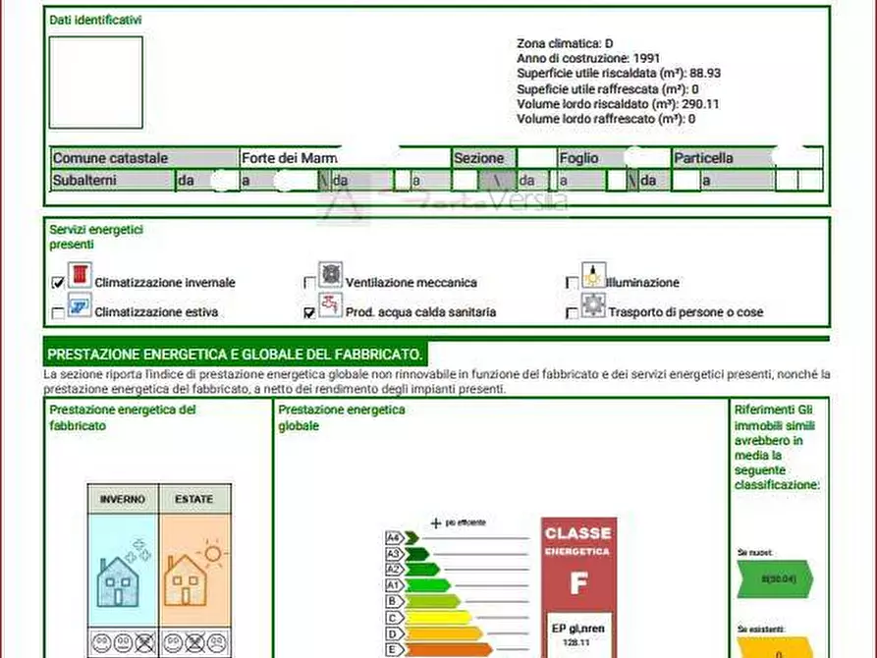Click the empty building photo box

(96, 83)
